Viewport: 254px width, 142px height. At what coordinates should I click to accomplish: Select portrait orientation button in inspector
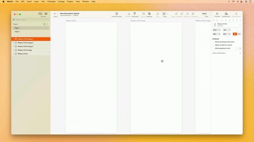[235, 34]
